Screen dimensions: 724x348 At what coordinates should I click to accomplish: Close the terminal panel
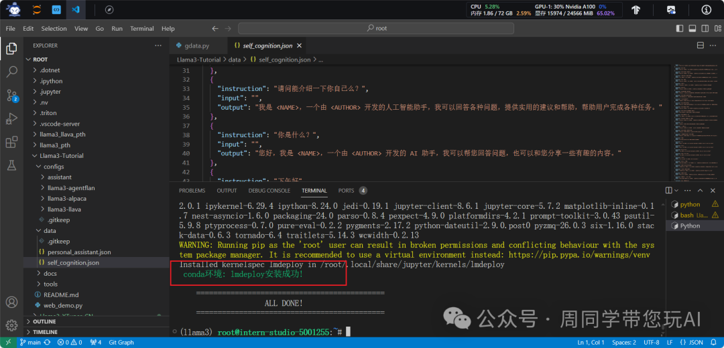pos(714,190)
